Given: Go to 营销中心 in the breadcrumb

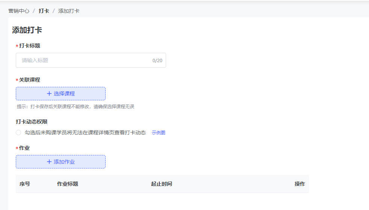Looking at the screenshot, I should [19, 11].
